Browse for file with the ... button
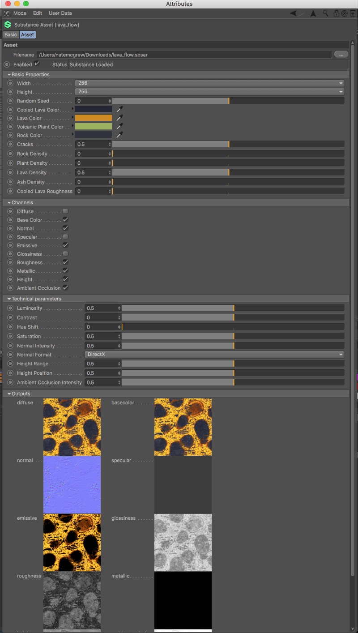 [341, 55]
